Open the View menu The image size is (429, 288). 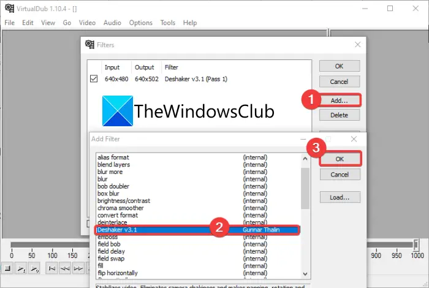48,23
